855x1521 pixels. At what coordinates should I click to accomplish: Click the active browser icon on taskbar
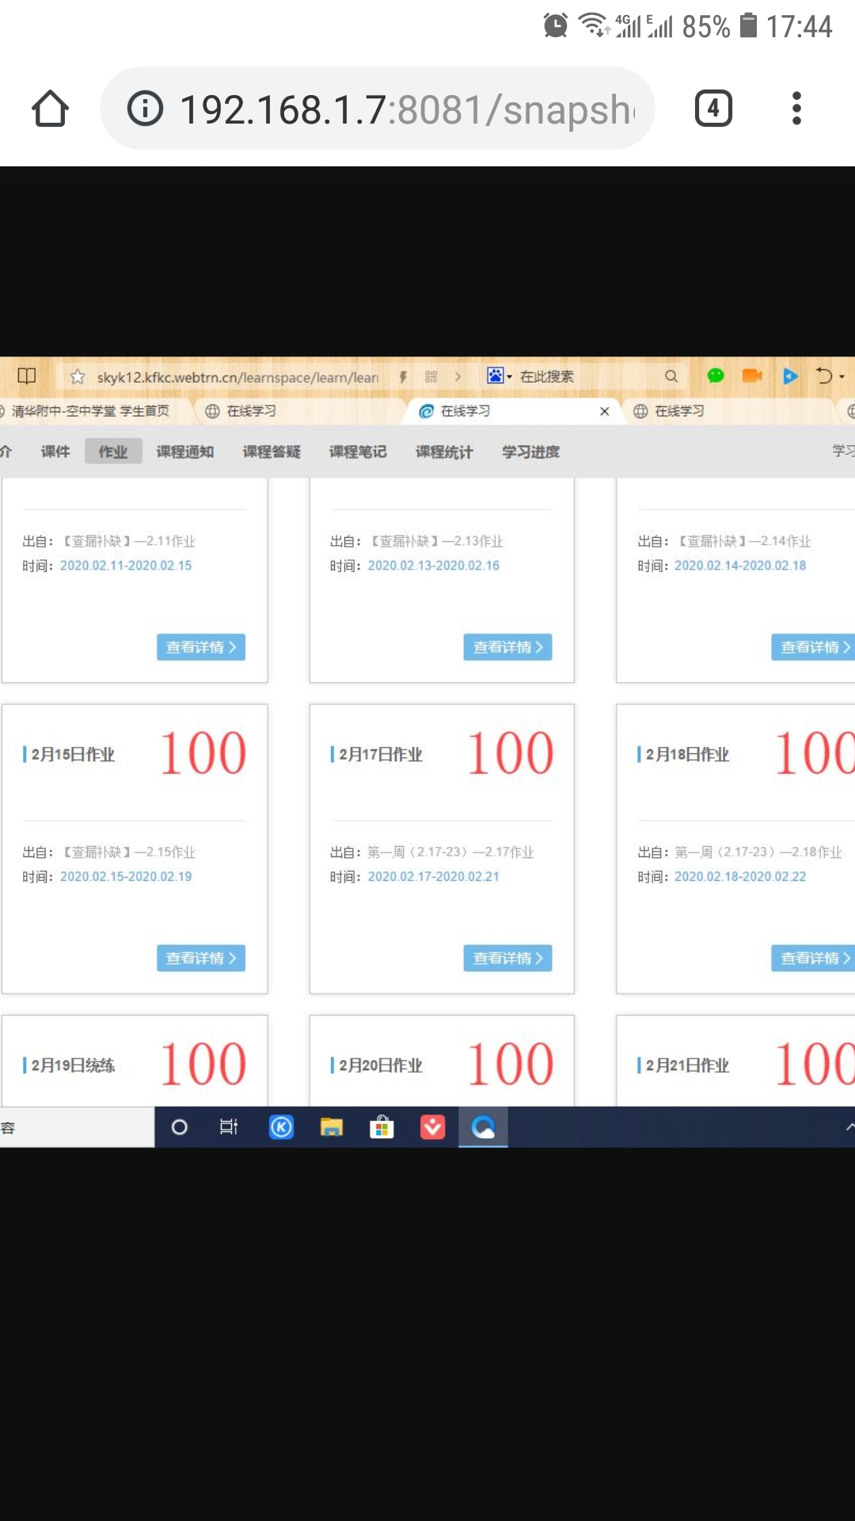click(x=483, y=1127)
